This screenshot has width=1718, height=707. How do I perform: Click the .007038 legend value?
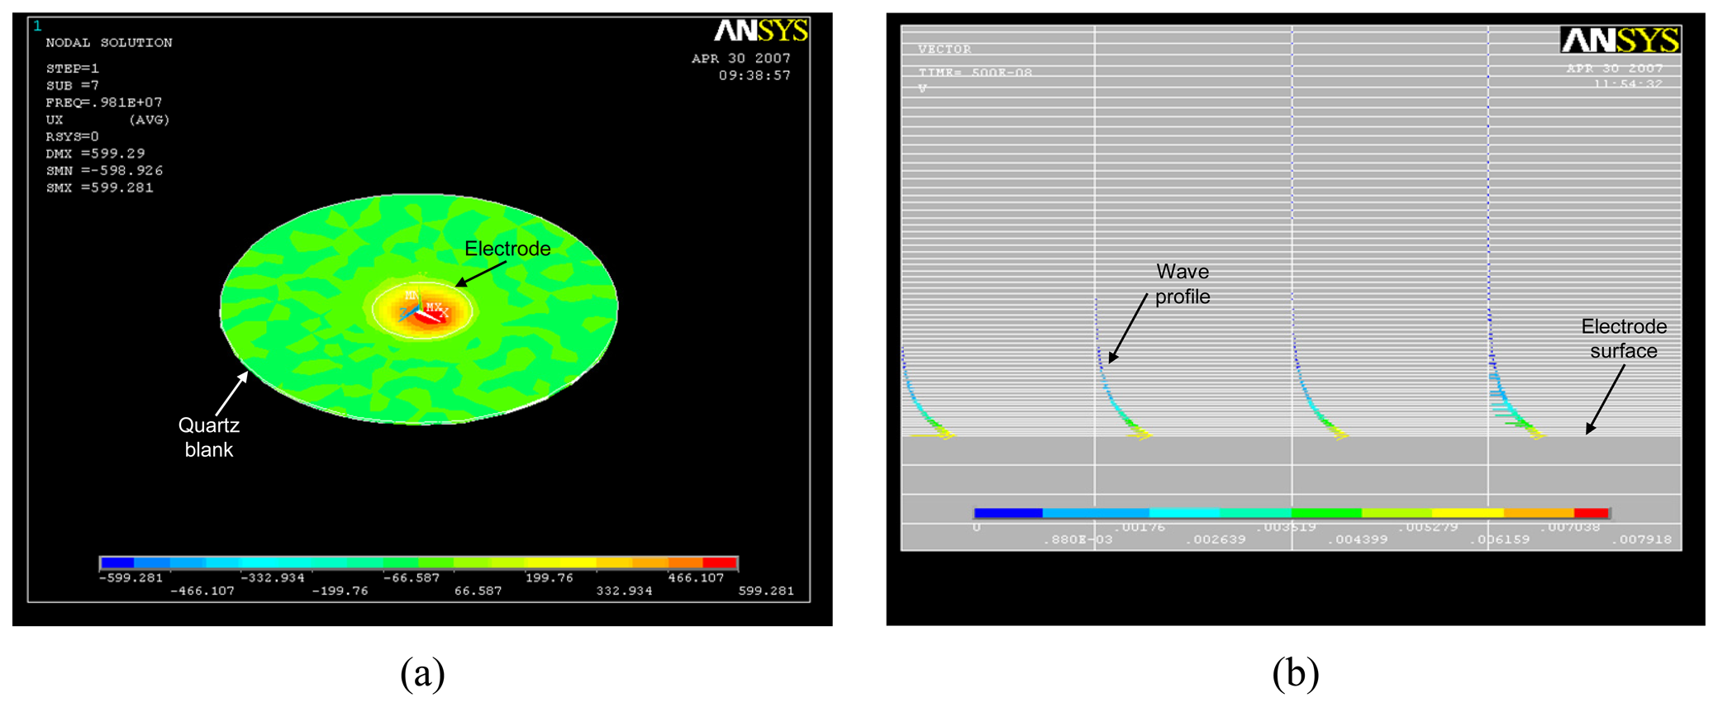click(x=1571, y=527)
